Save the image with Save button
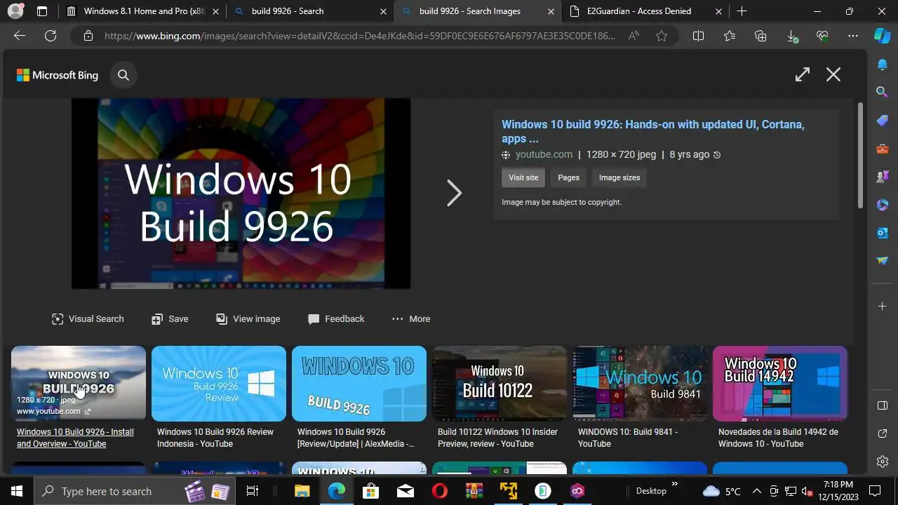This screenshot has width=898, height=505. (x=170, y=318)
